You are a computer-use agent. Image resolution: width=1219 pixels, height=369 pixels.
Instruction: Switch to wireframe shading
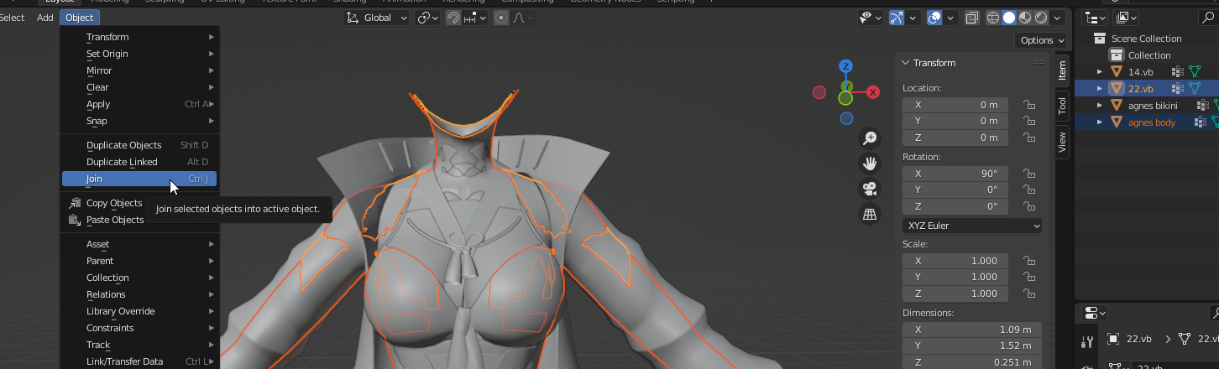click(x=993, y=18)
